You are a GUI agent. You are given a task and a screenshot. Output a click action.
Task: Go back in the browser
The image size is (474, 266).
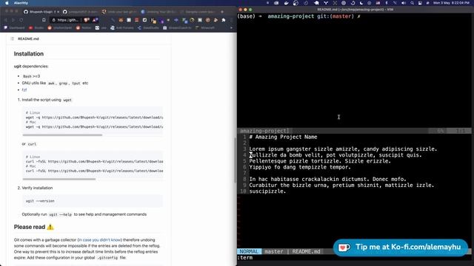pyautogui.click(x=6, y=20)
